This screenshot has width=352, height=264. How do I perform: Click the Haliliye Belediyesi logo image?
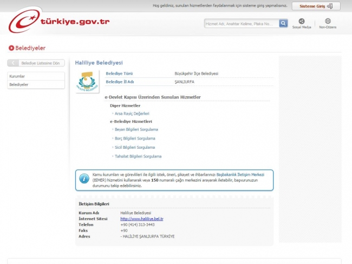87,82
